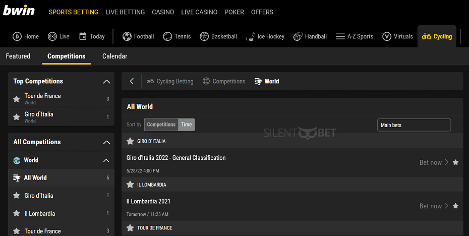
Task: Open OFFERS in top menu
Action: [262, 12]
